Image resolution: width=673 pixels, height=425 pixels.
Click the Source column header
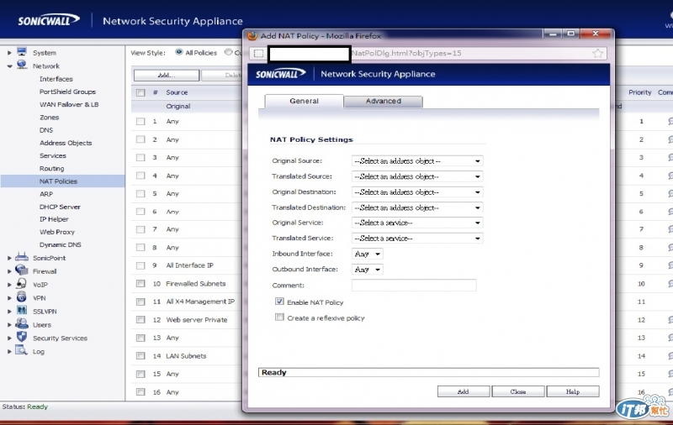177,92
